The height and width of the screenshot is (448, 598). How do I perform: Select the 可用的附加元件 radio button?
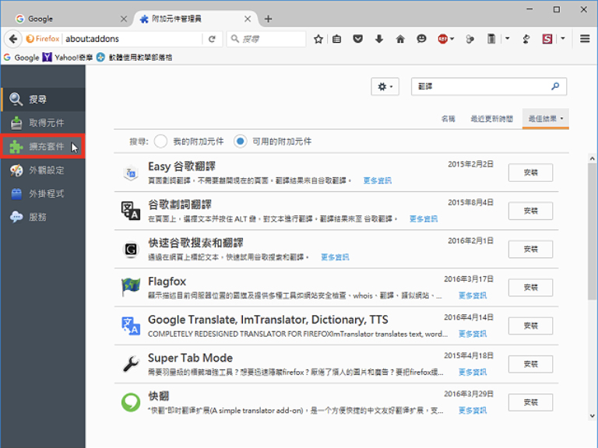[241, 142]
